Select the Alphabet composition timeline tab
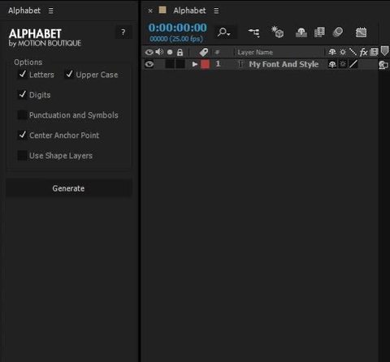 point(189,11)
